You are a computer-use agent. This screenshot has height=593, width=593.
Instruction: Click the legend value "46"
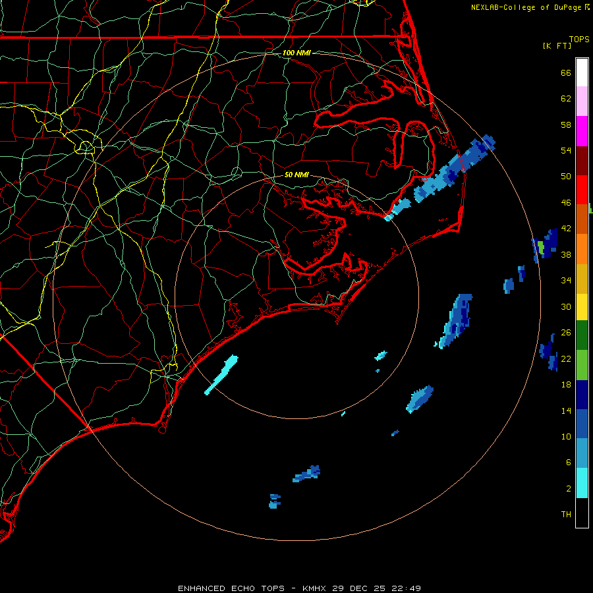point(566,203)
